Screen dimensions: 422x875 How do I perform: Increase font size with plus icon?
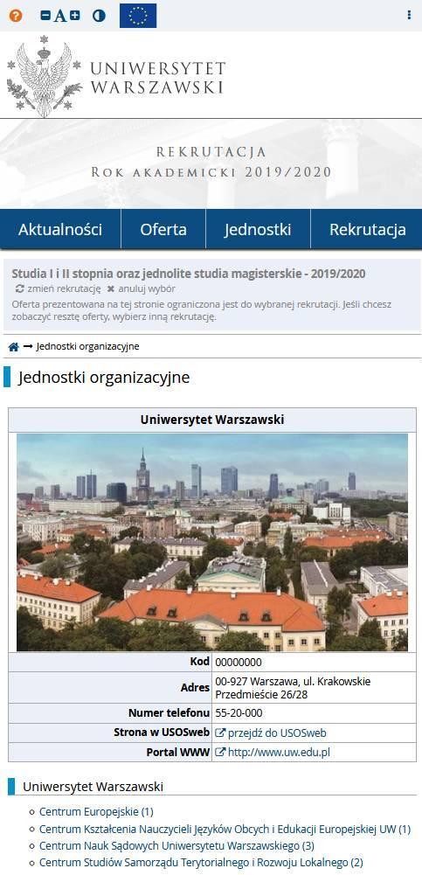point(74,15)
